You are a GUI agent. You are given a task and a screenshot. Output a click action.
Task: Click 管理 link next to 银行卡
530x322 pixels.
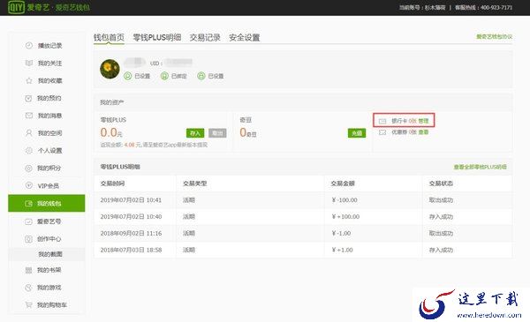(x=423, y=121)
